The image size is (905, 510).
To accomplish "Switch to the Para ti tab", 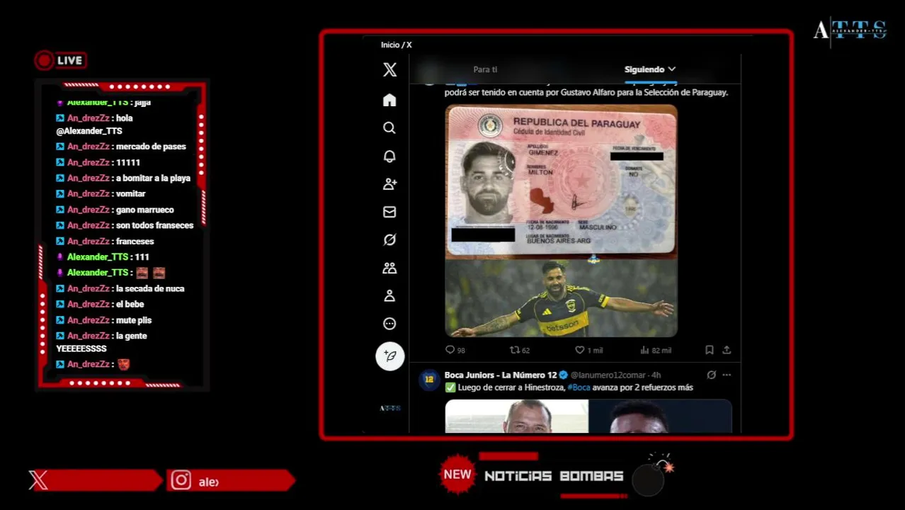I will click(x=485, y=69).
